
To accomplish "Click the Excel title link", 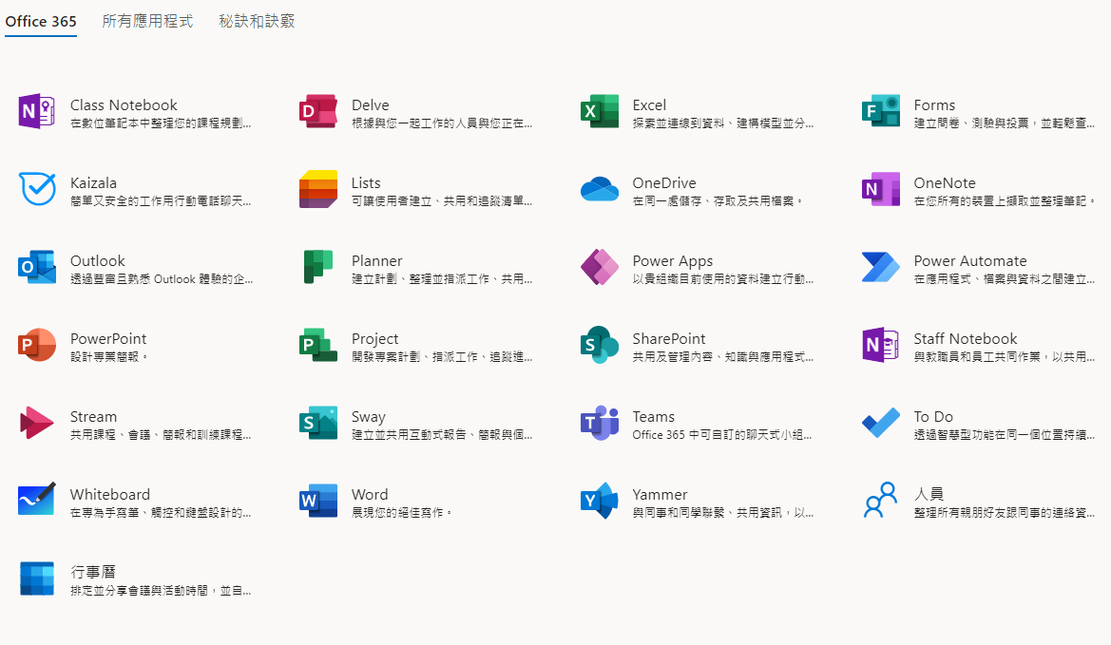I will point(649,104).
